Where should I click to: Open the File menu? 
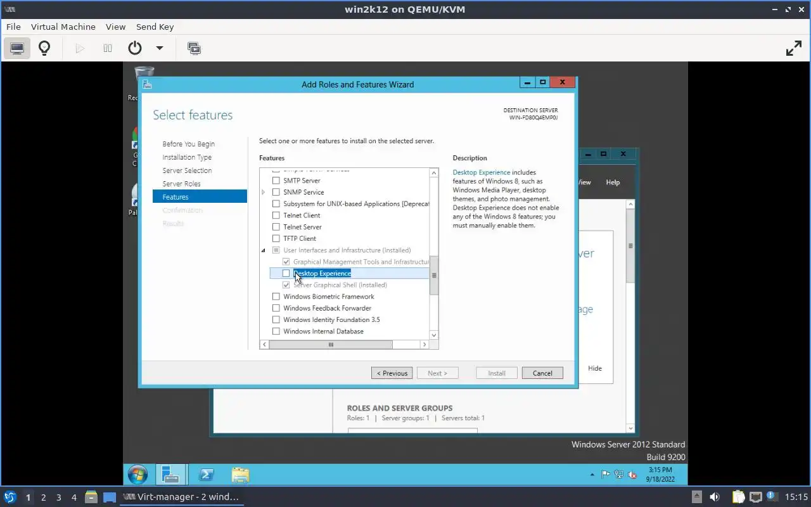13,27
